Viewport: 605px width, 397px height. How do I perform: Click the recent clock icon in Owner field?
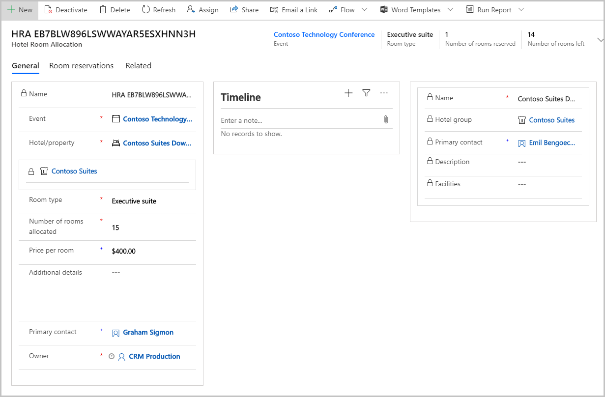[x=111, y=357]
